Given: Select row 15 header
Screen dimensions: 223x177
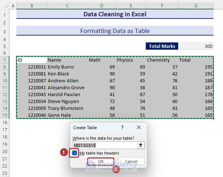Looking at the screenshot, I should pos(5,115).
